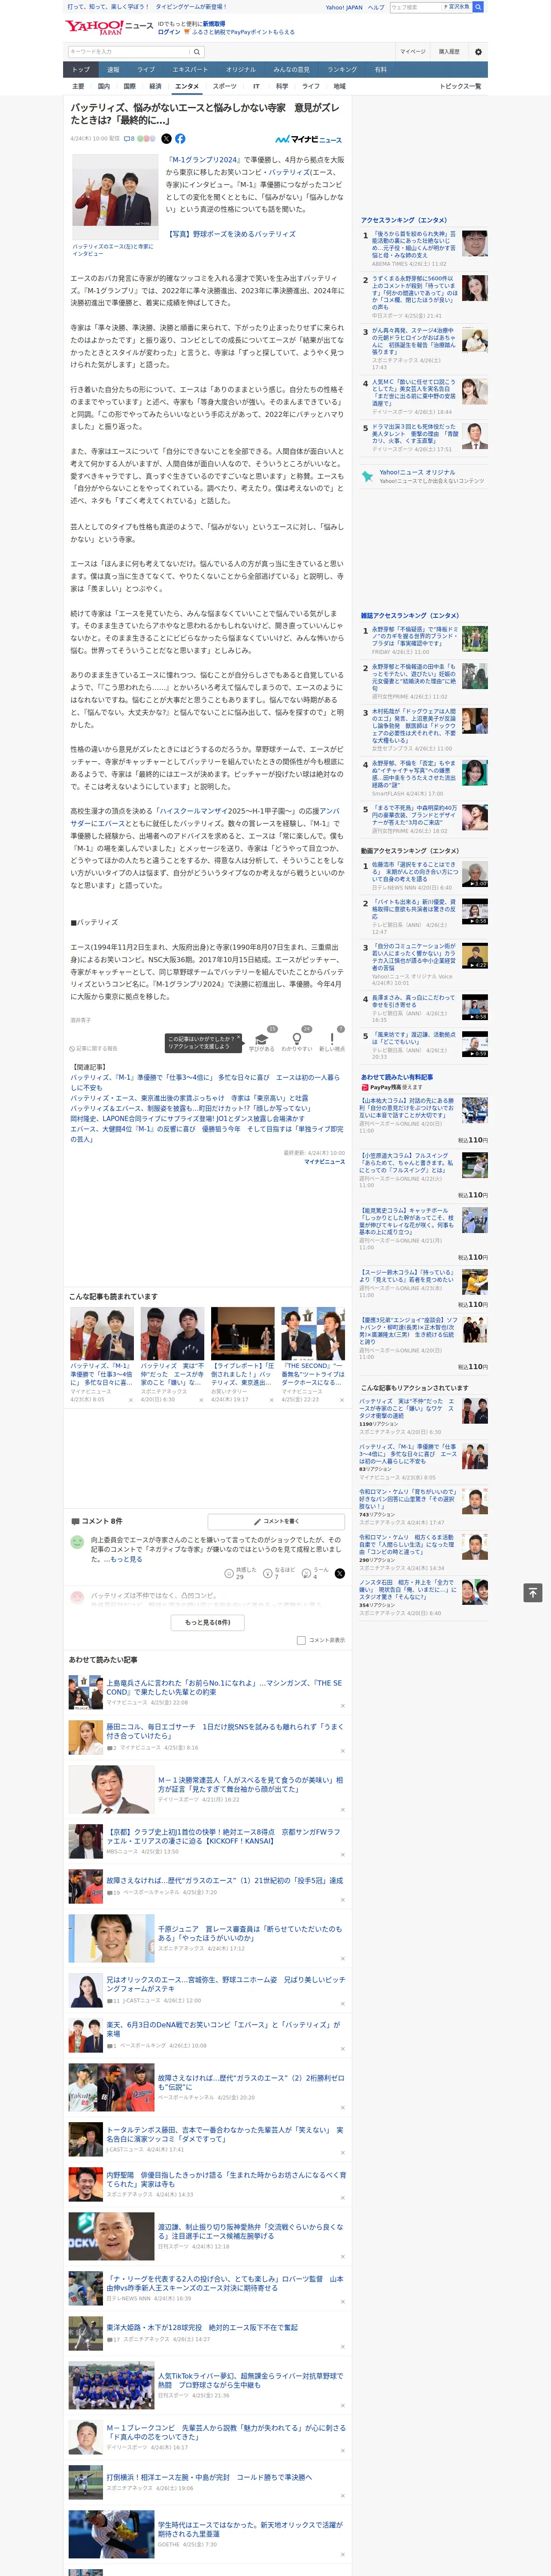
Task: Open related article 上島竜兵さんに言われた
Action: point(224,1688)
